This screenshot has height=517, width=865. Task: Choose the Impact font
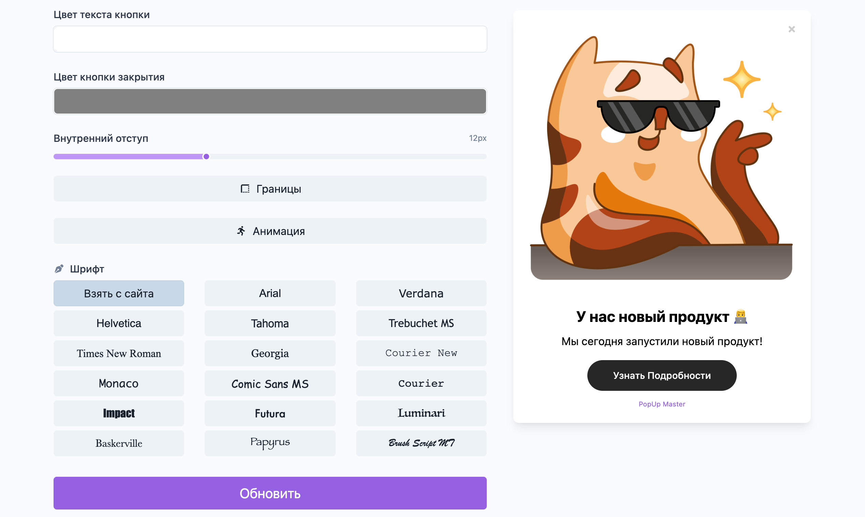click(x=119, y=413)
